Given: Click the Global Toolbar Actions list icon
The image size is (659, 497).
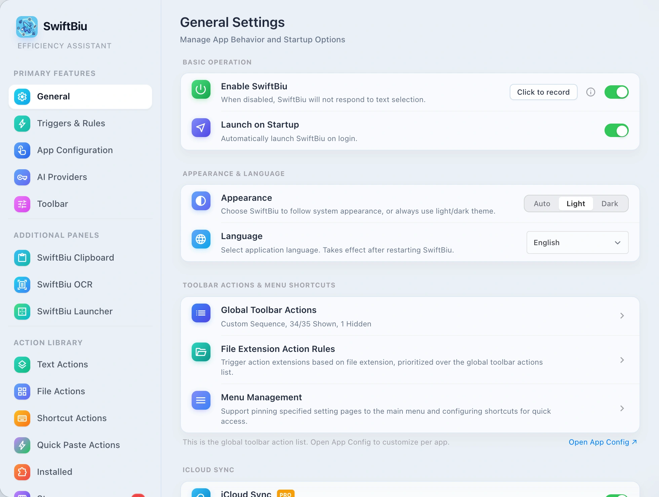Looking at the screenshot, I should click(x=201, y=313).
